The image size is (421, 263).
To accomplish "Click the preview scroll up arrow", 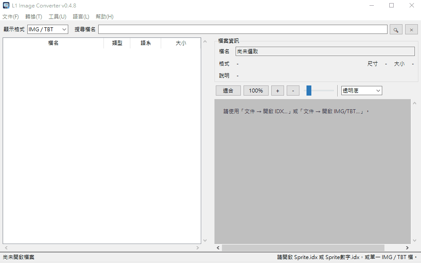I will (414, 103).
